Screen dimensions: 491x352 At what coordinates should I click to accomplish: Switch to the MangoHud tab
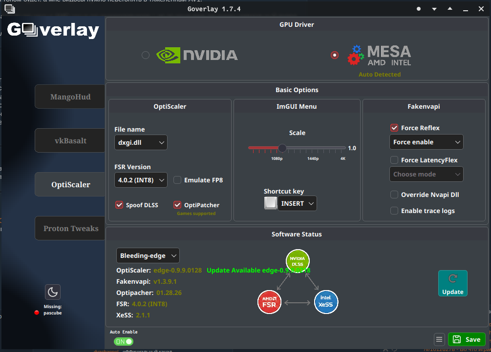tap(70, 97)
